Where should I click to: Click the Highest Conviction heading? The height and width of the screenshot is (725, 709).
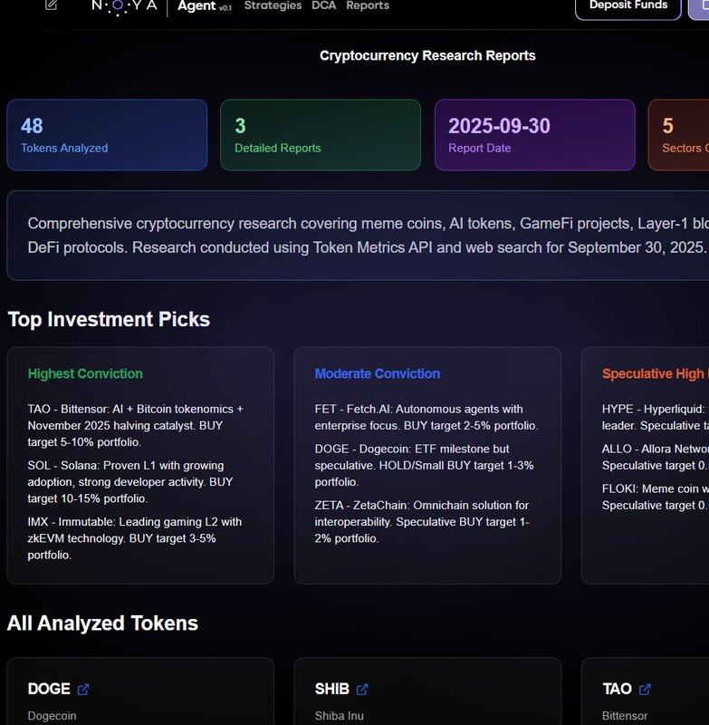click(x=85, y=373)
